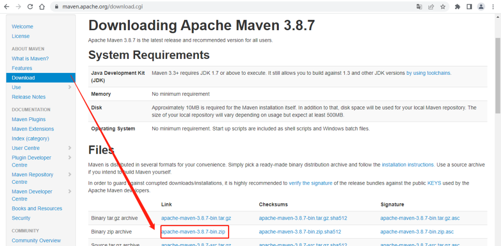Open Maven Plugins in sidebar

[29, 119]
